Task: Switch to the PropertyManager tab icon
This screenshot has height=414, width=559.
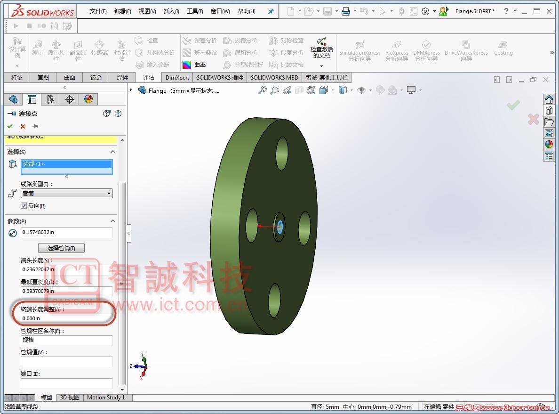Action: pos(32,99)
